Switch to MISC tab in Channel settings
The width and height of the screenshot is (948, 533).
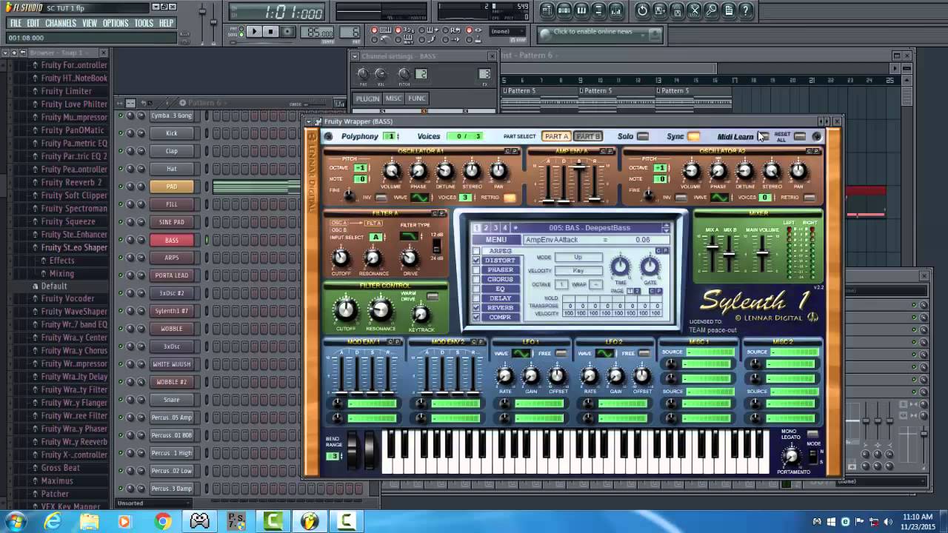[393, 98]
